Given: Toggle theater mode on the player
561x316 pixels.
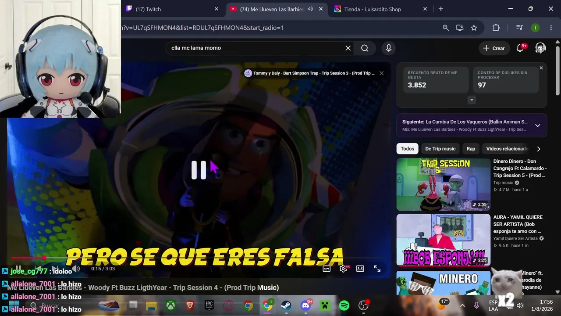Looking at the screenshot, I should 360,269.
